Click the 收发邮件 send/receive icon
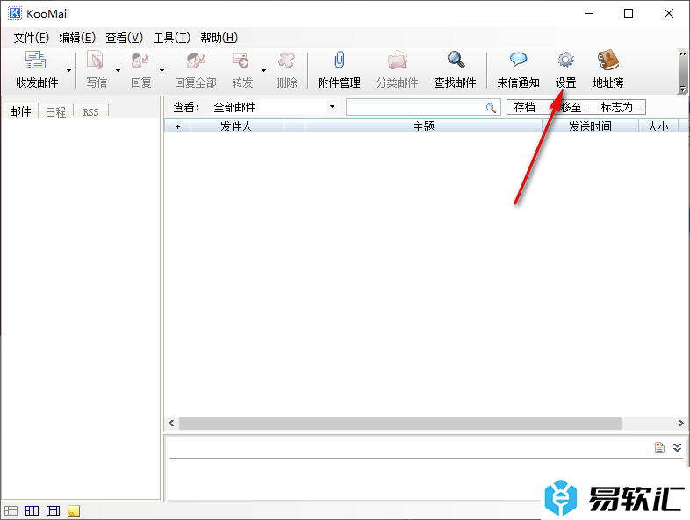Viewport: 690px width, 520px height. pyautogui.click(x=36, y=61)
